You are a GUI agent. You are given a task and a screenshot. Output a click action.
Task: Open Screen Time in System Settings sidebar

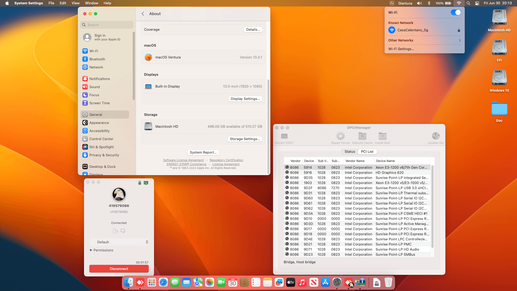(104, 103)
